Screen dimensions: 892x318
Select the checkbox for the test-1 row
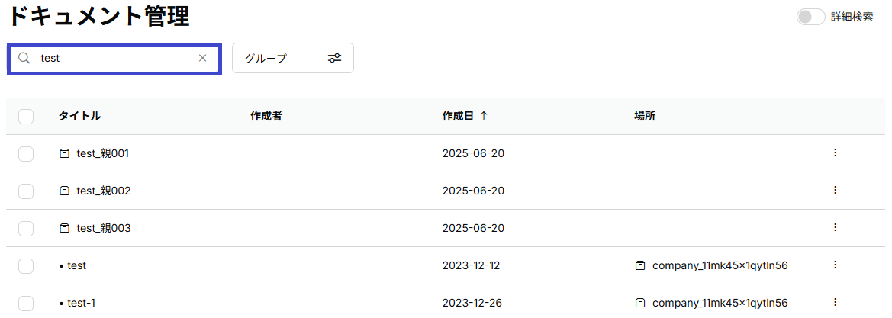point(26,304)
